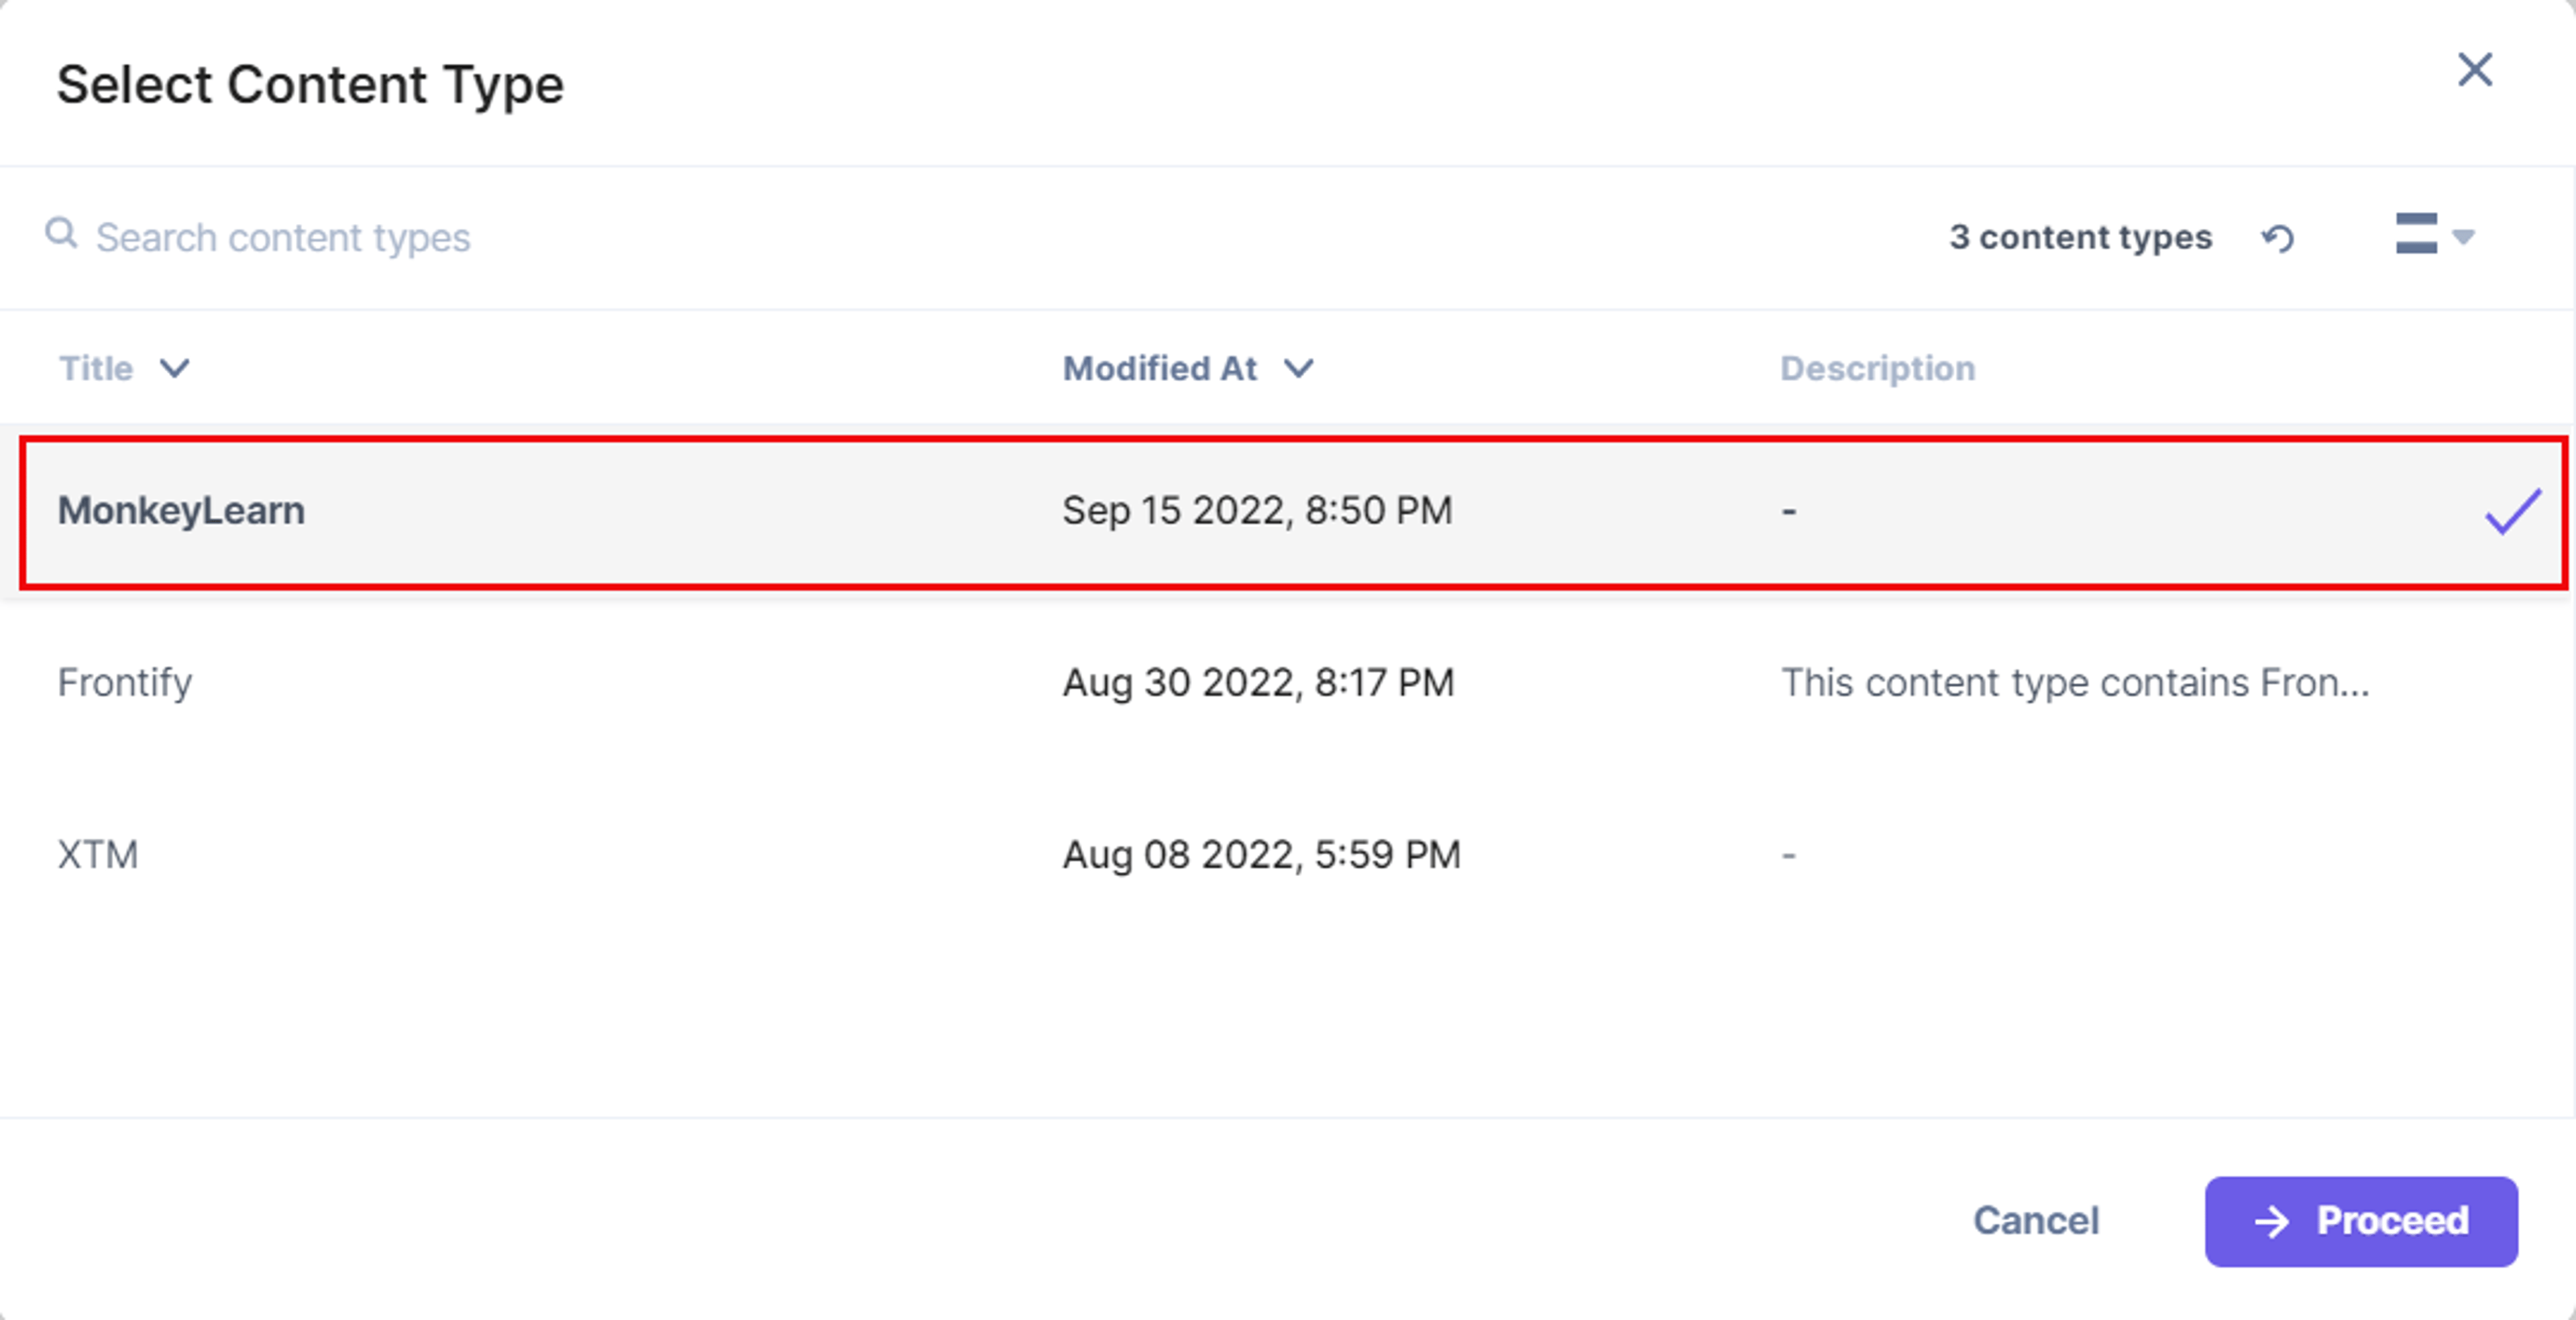
Task: Click Sep 15 2022, 8:50 PM date
Action: pyautogui.click(x=1257, y=510)
